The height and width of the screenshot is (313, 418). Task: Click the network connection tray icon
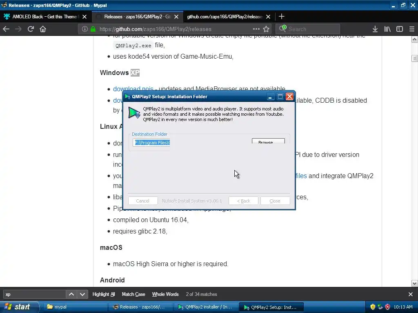tap(380, 307)
